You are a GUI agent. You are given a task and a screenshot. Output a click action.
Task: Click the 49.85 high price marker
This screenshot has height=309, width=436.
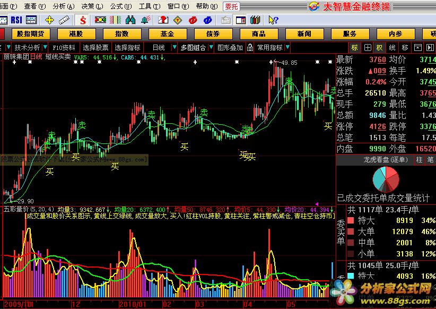click(x=289, y=63)
